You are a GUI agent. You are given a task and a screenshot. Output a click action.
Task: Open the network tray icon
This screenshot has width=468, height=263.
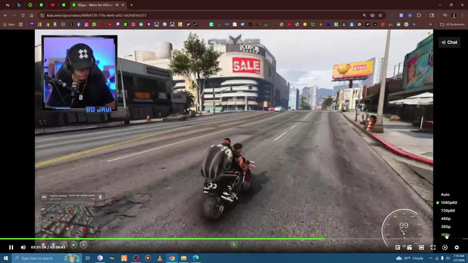(437, 258)
